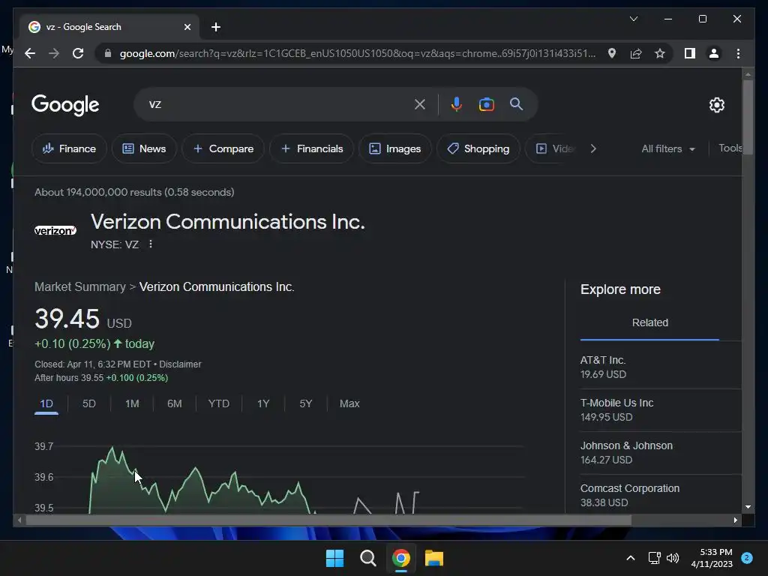This screenshot has height=576, width=768.
Task: Share this page using the share icon
Action: [x=636, y=53]
